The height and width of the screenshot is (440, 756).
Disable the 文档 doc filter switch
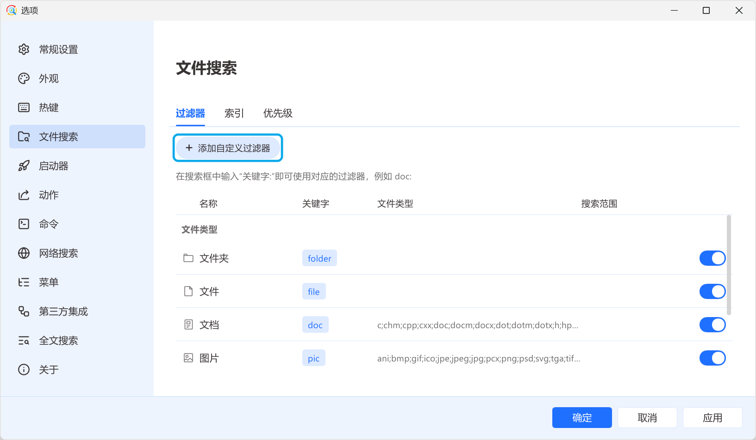[x=712, y=325]
